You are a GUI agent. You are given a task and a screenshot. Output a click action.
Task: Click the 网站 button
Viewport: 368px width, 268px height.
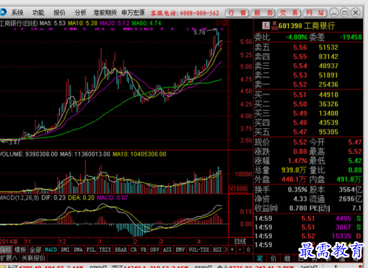[x=315, y=13]
